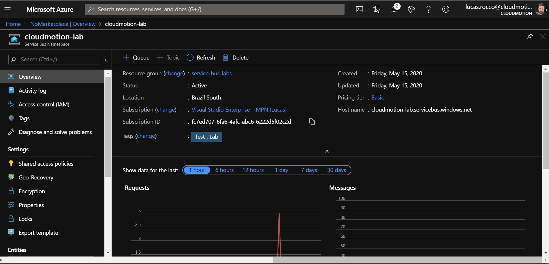Click the horizontal scrollbar thumb
This screenshot has height=264, width=549.
pos(408,260)
